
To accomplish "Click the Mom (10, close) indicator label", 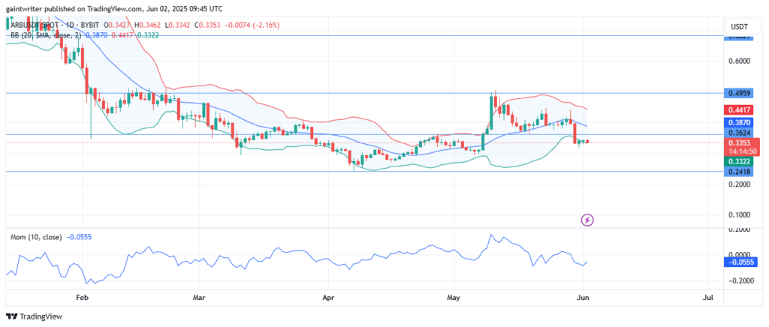I will pos(36,237).
